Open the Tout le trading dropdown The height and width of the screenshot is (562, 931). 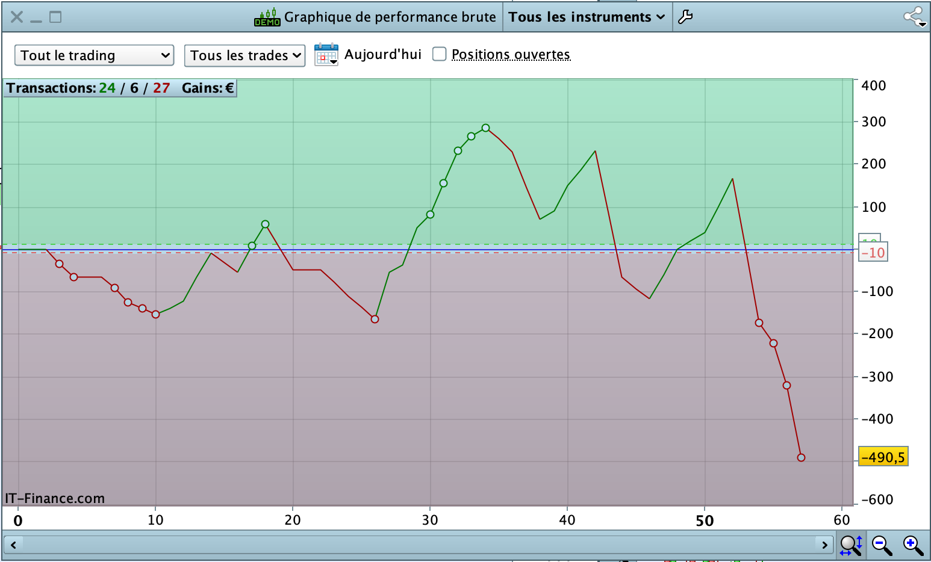tap(95, 55)
